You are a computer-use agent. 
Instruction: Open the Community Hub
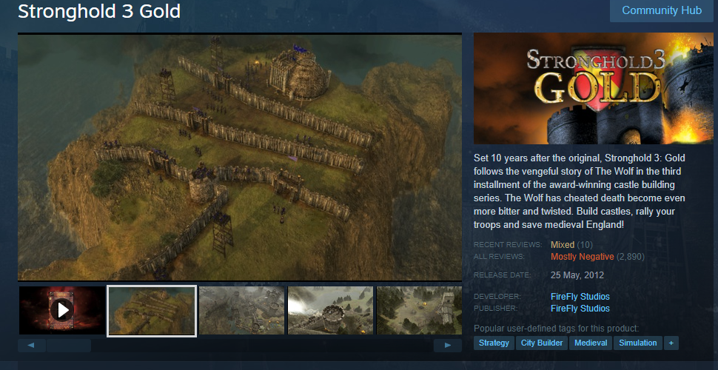pos(662,10)
